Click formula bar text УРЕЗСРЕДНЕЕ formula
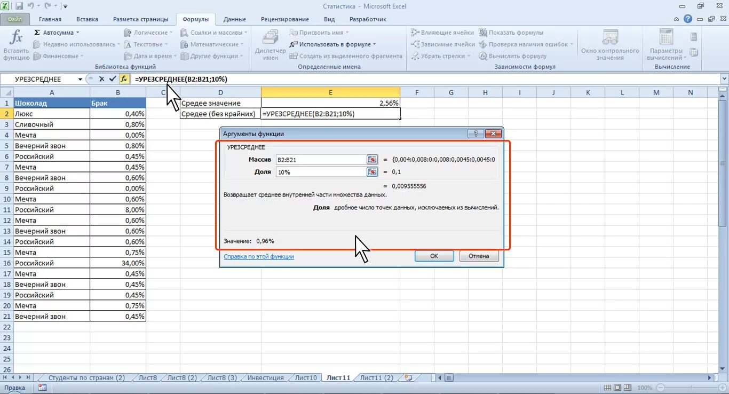Screen dimensions: 729x394 (181, 79)
